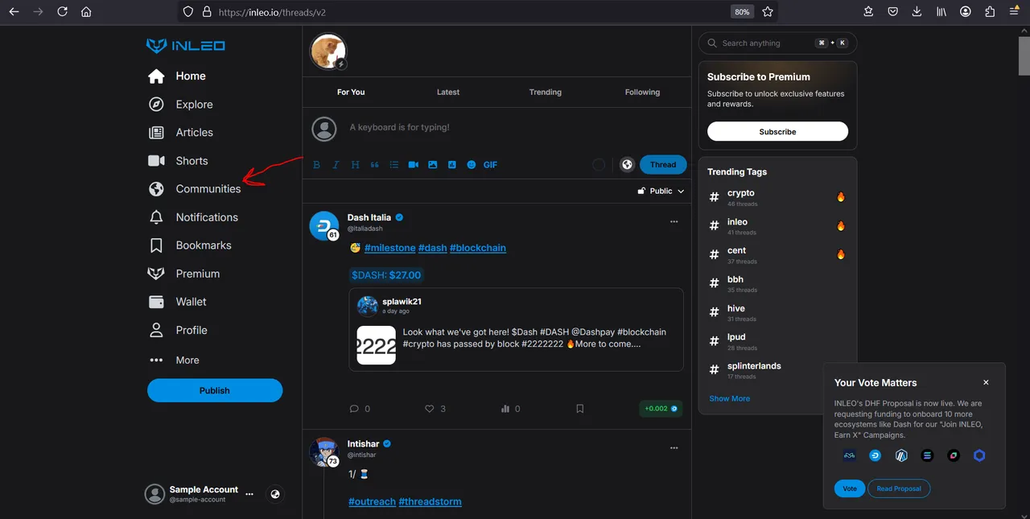Click the white Subscribe button
1030x519 pixels.
click(x=777, y=132)
